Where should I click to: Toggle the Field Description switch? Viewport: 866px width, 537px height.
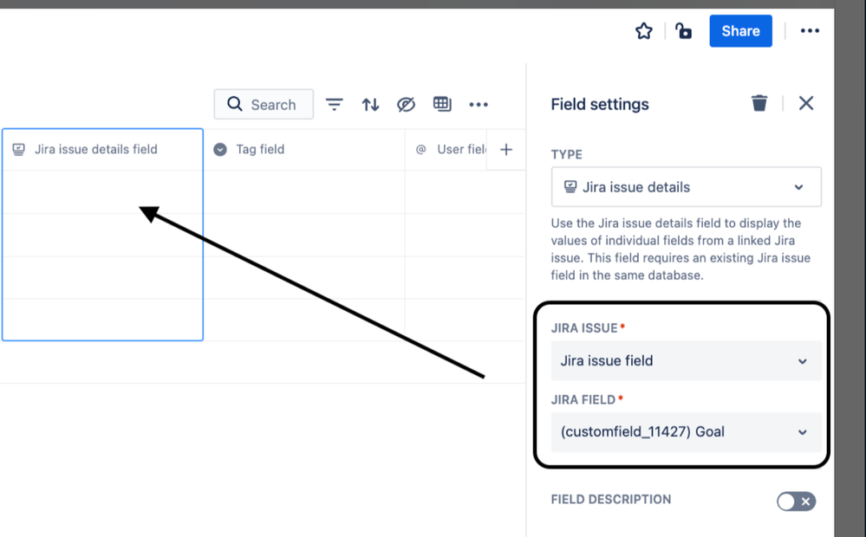point(796,501)
